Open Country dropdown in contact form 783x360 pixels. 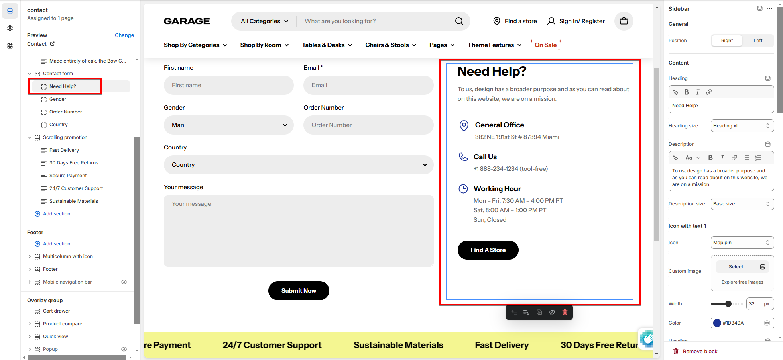[299, 165]
